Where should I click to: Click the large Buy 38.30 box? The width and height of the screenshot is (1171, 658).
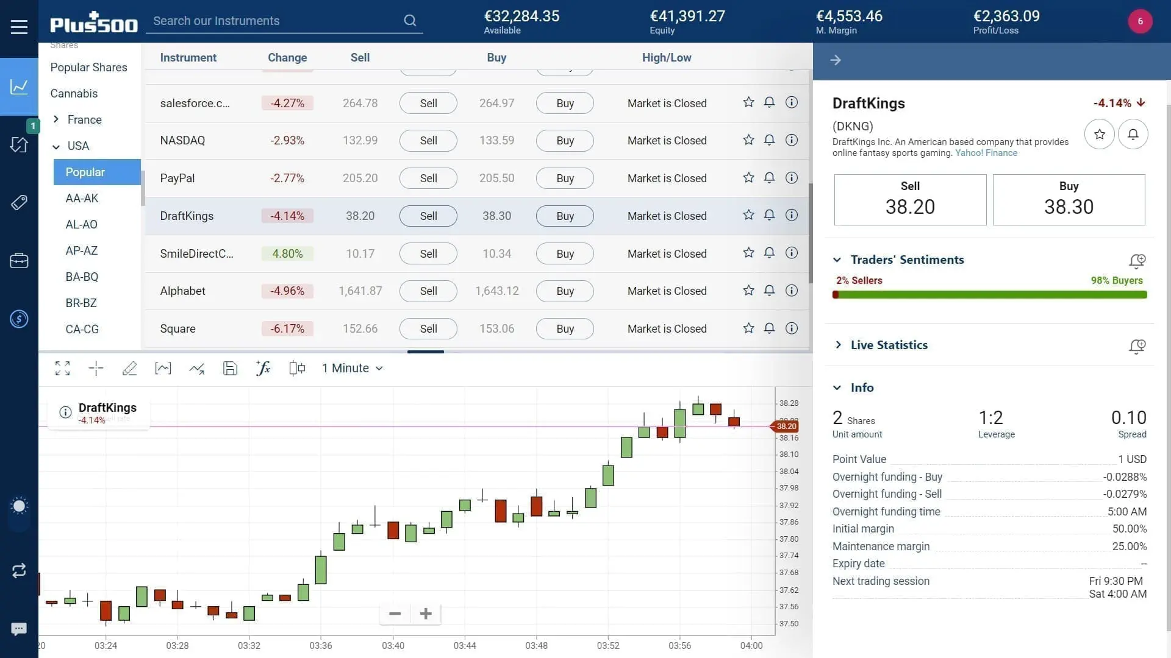(x=1069, y=200)
